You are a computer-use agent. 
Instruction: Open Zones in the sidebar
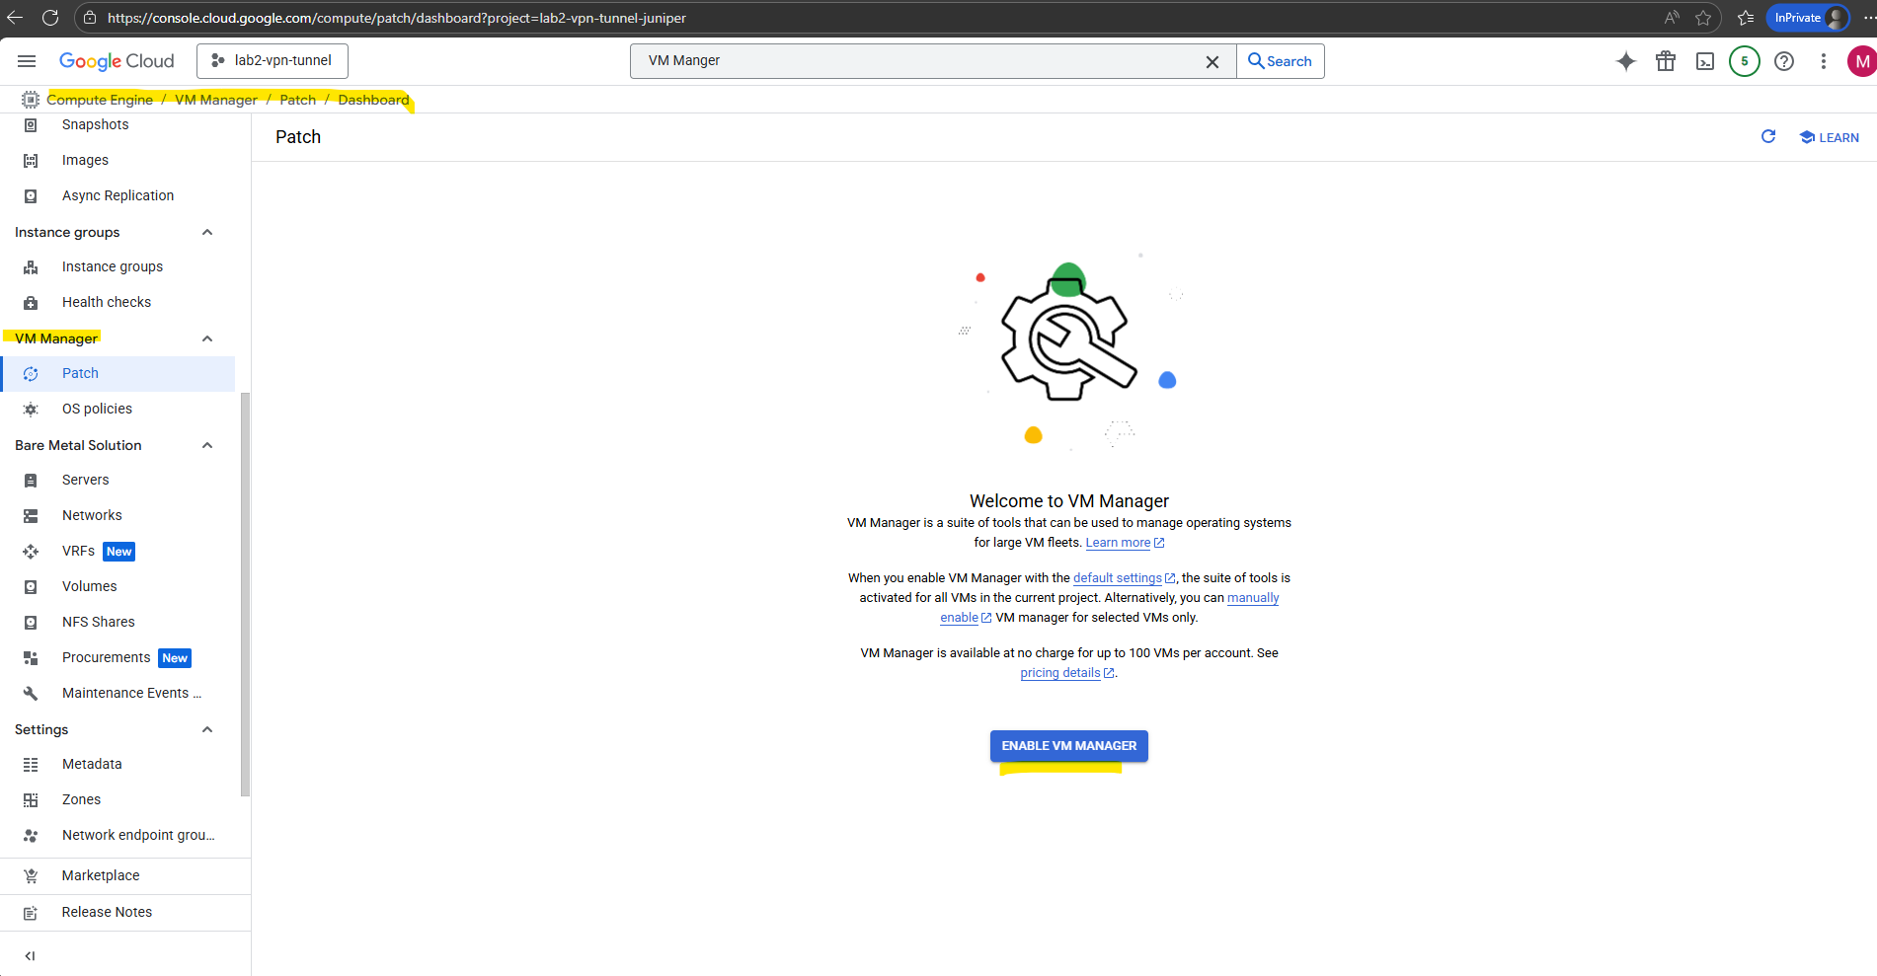(118, 799)
